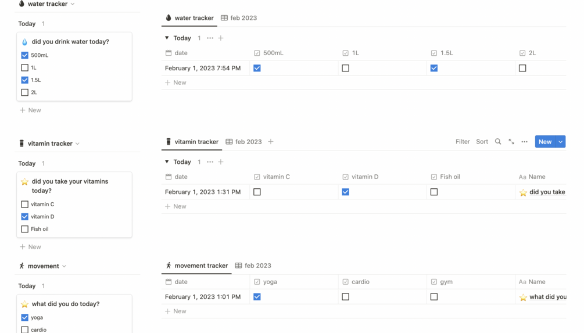Screen dimensions: 584x333
Task: Expand the vitamin tracker sidebar view dropdown
Action: point(78,144)
